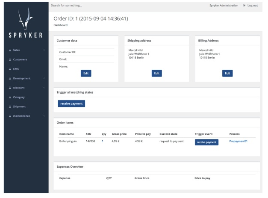
Task: Click the flask icon beside Category
Action: click(10, 97)
